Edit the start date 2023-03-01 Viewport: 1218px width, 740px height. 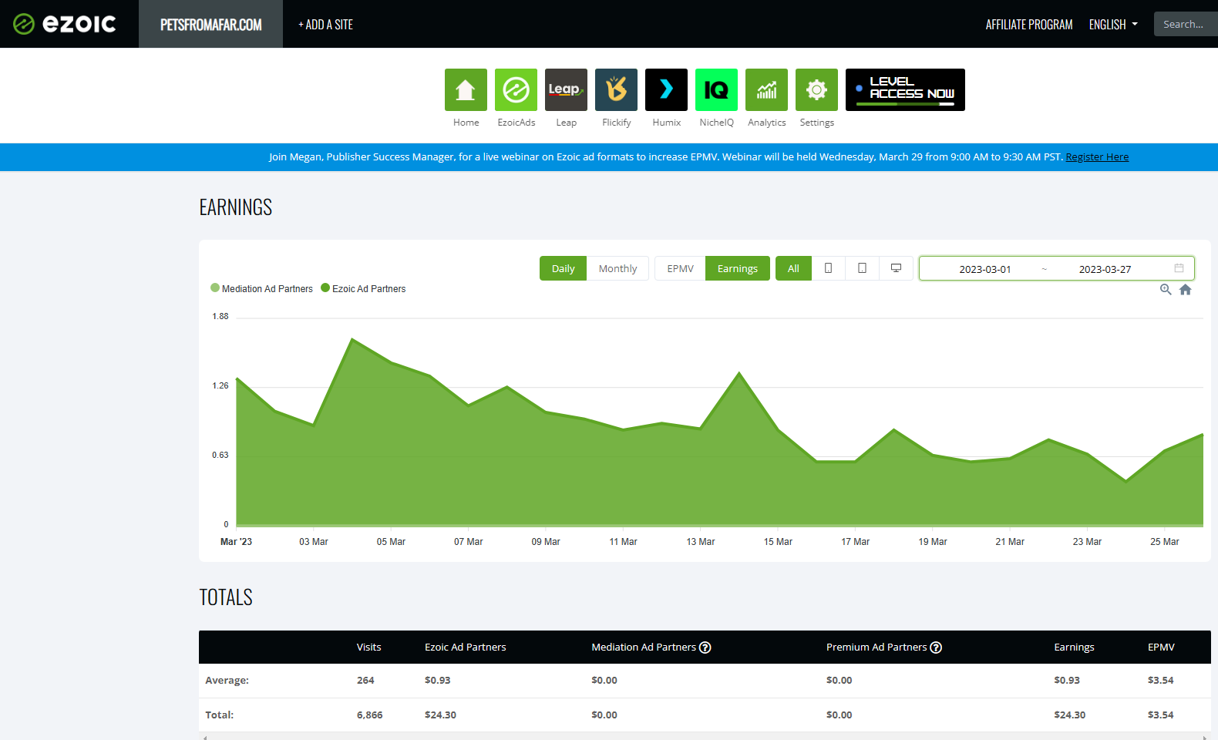point(984,269)
